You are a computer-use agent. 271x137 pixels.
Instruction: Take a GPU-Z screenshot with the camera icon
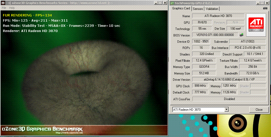point(265,8)
